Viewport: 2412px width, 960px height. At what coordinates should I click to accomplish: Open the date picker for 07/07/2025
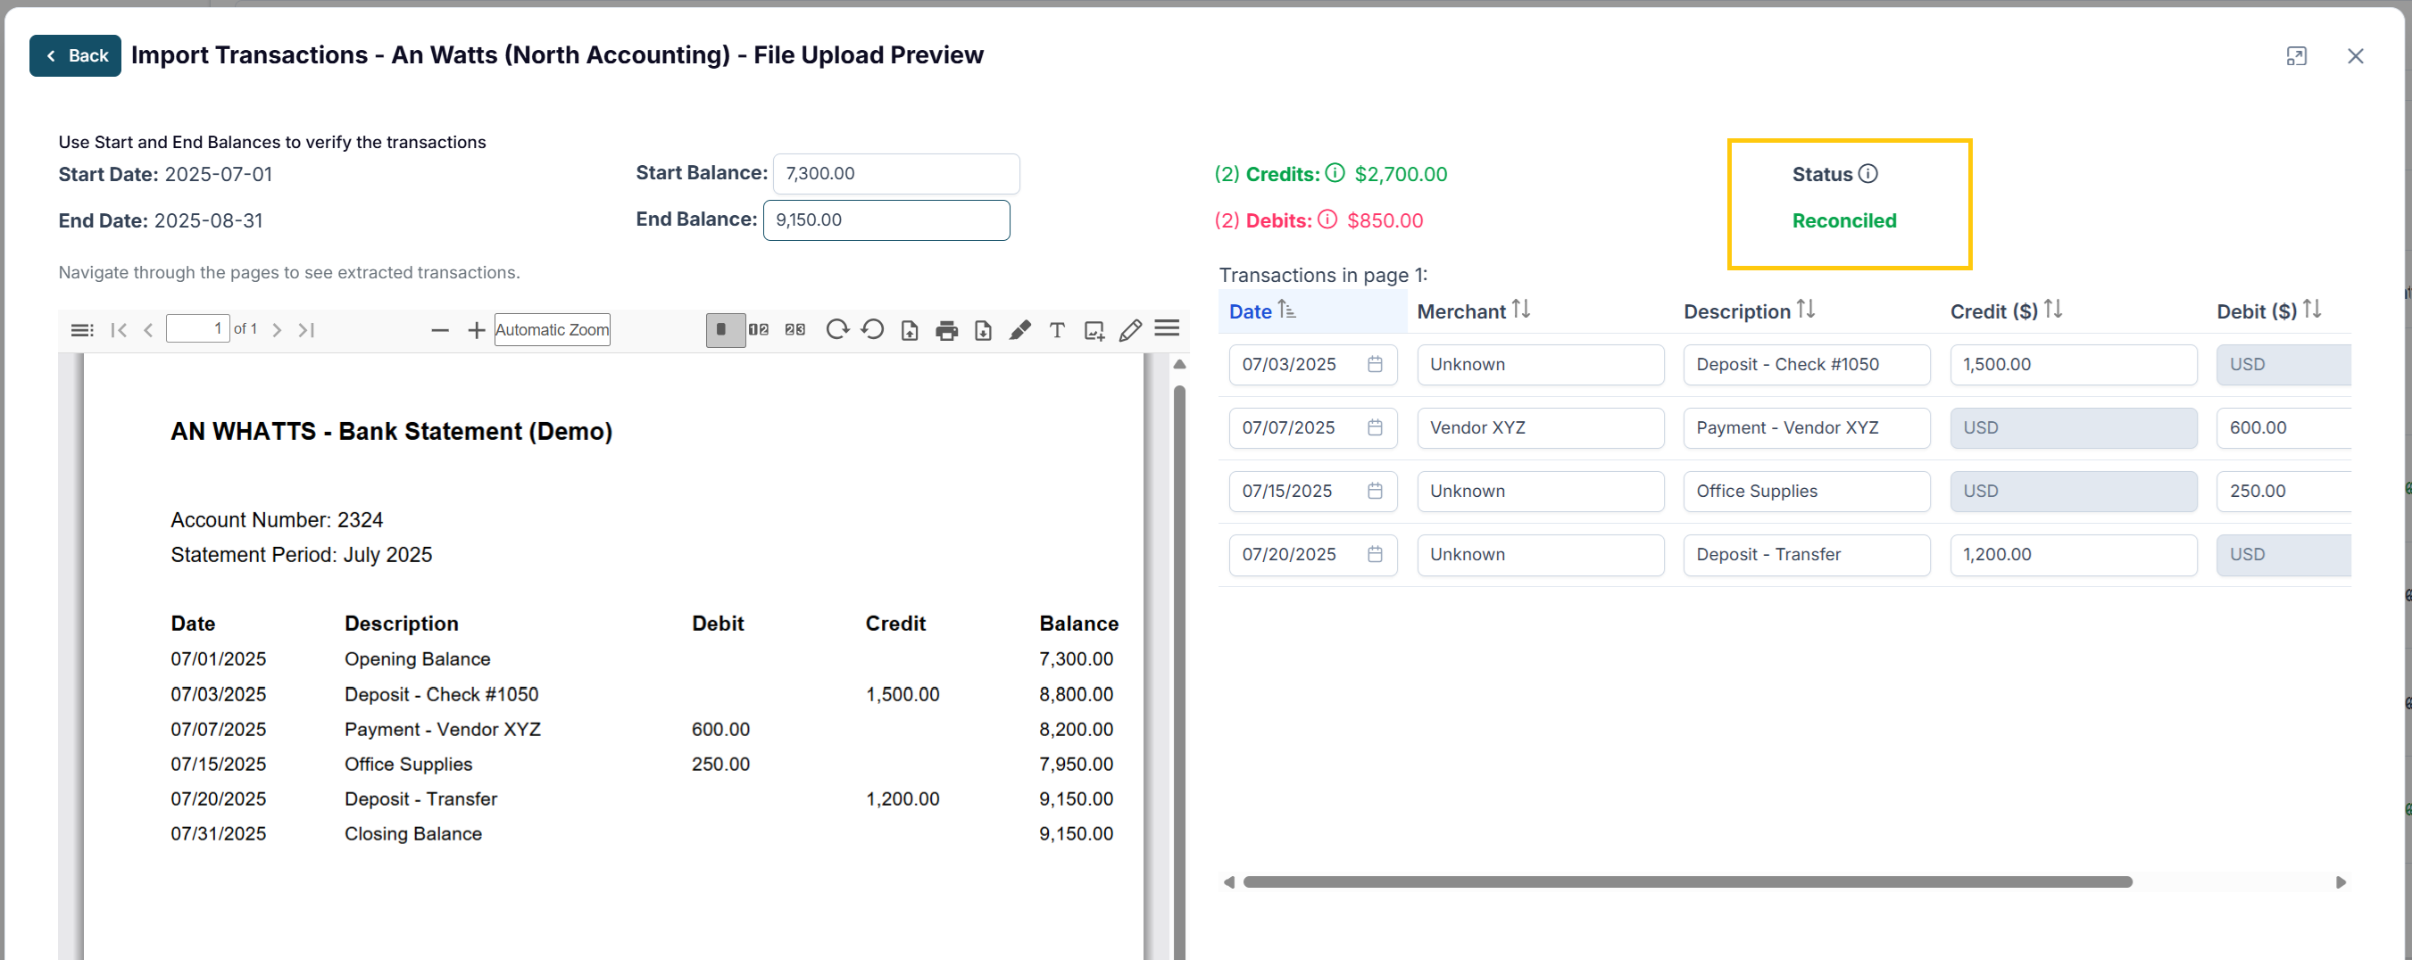(1374, 428)
